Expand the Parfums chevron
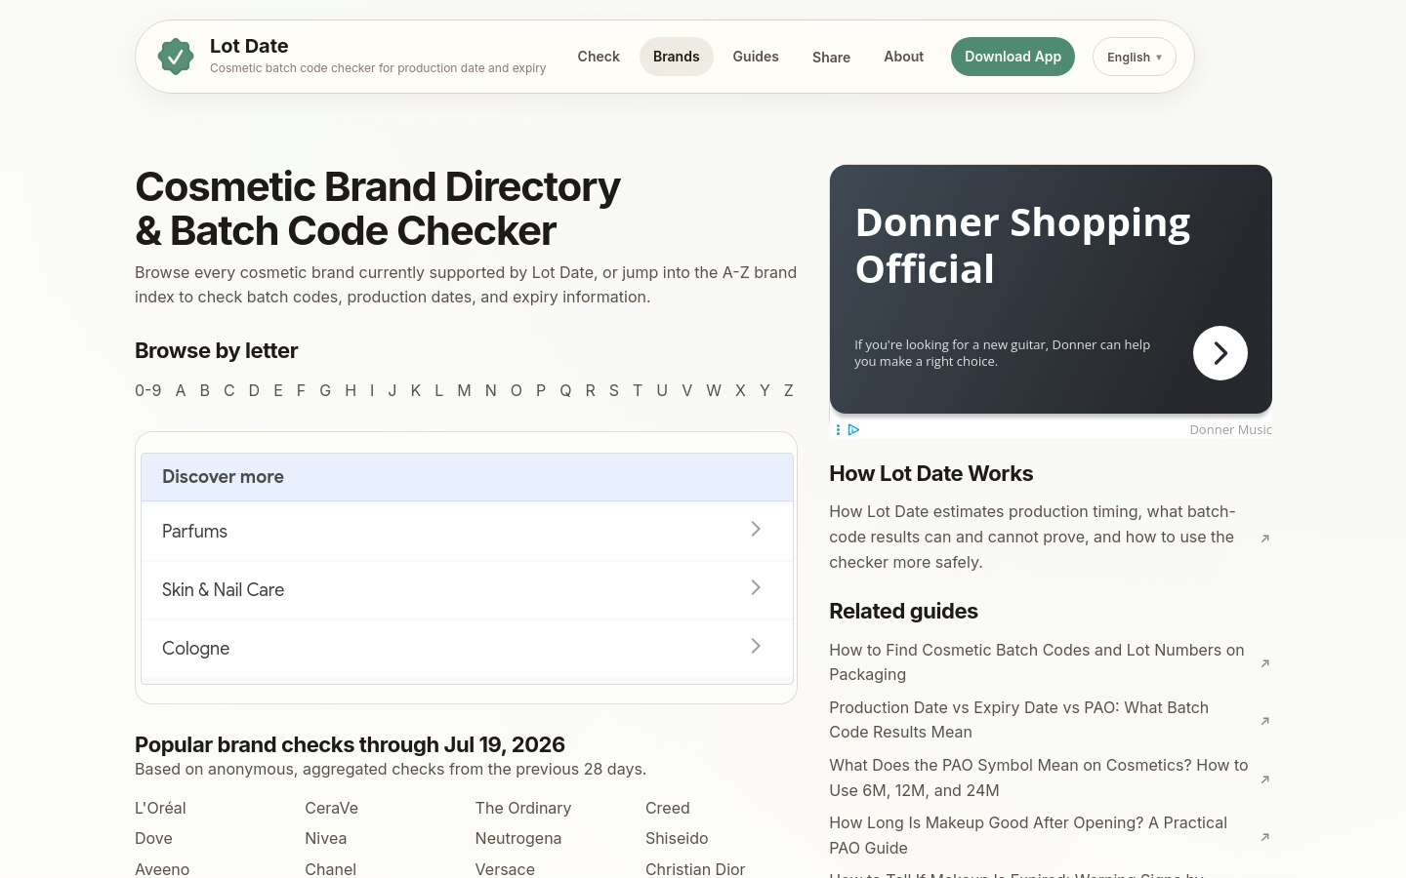Image resolution: width=1406 pixels, height=878 pixels. (756, 529)
